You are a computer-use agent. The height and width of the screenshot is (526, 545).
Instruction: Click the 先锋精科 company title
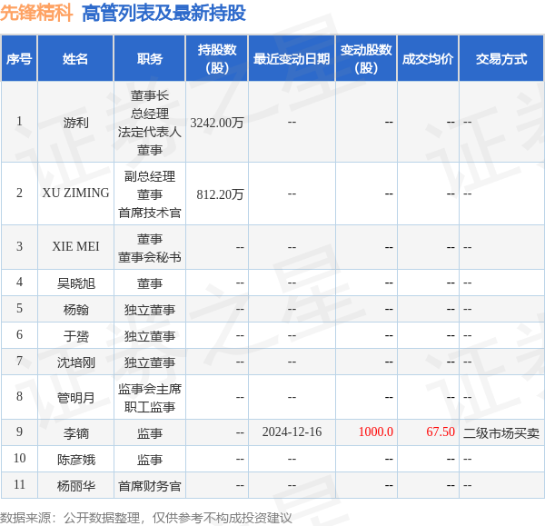click(x=36, y=13)
